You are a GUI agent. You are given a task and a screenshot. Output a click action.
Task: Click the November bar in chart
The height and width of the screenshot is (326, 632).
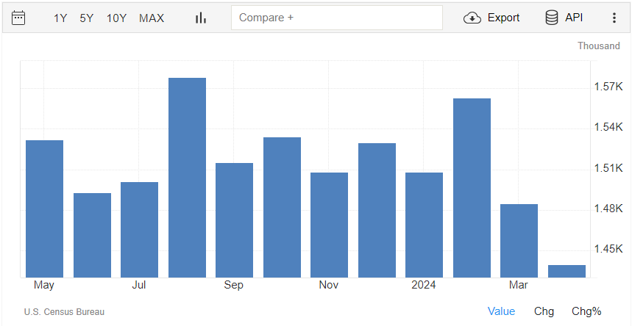(x=330, y=225)
